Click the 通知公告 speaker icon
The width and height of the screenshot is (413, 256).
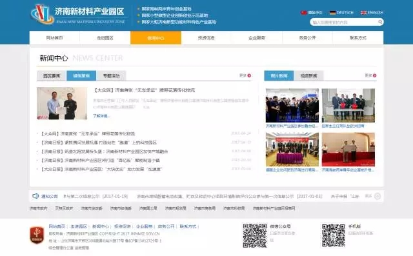35,196
